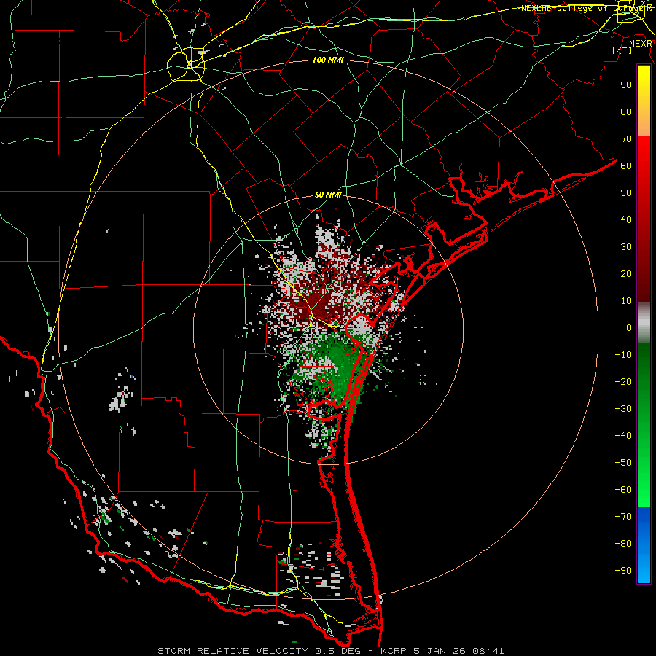Click the 20 value on the velocity scale
Screen dimensions: 656x656
(626, 273)
